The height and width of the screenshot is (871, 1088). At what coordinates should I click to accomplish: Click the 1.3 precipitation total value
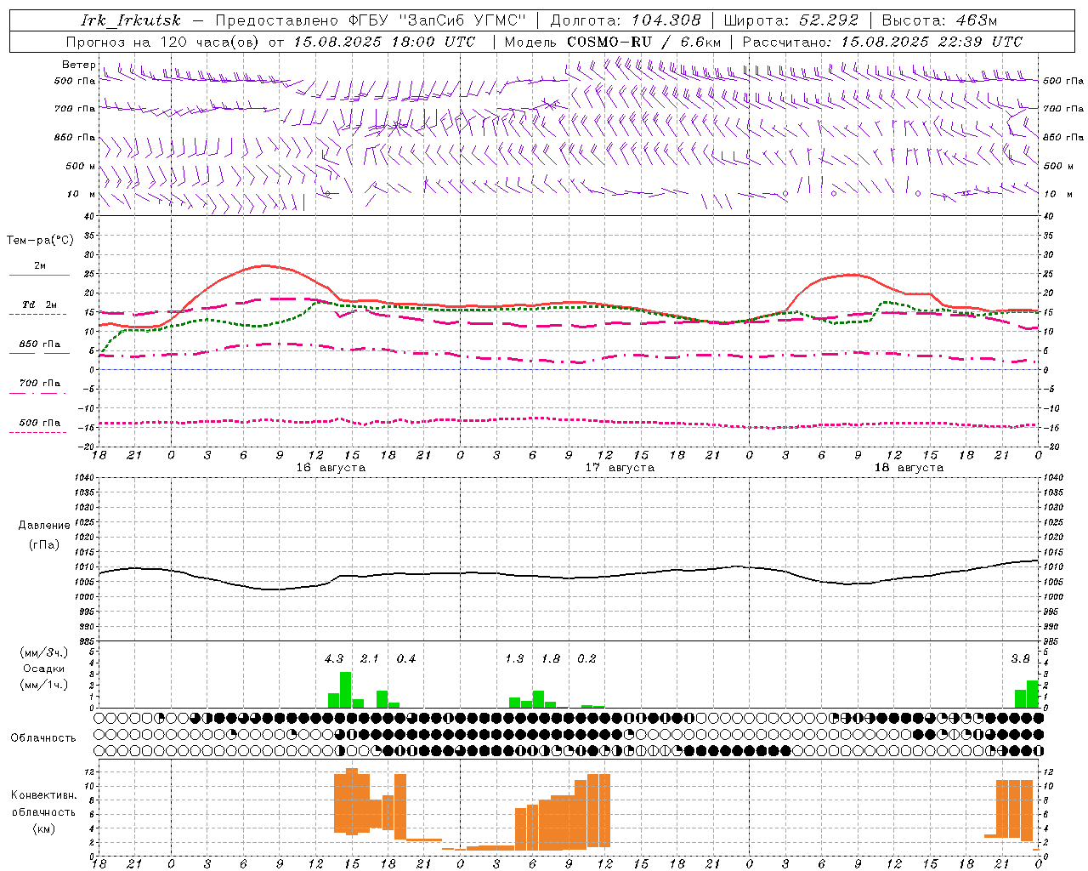pyautogui.click(x=514, y=658)
